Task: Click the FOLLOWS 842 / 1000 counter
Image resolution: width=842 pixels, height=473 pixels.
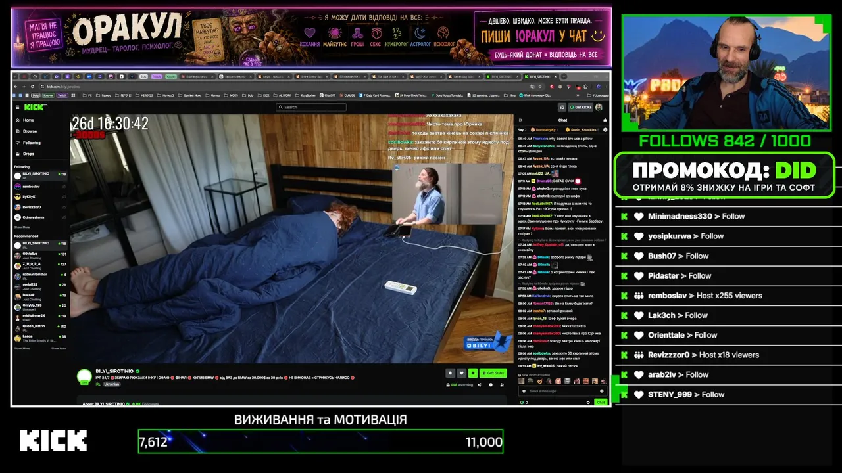Action: (x=725, y=141)
